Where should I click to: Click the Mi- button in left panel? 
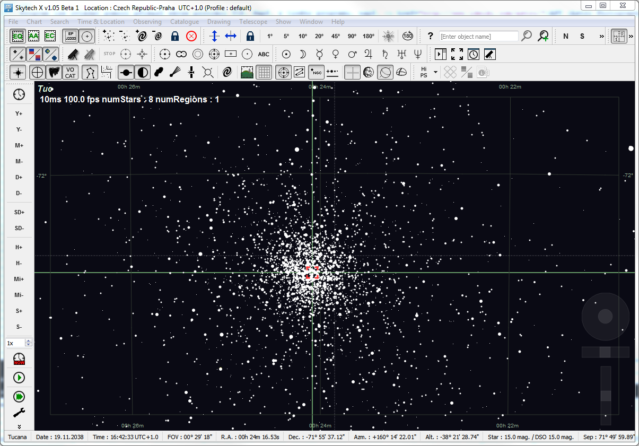click(19, 295)
